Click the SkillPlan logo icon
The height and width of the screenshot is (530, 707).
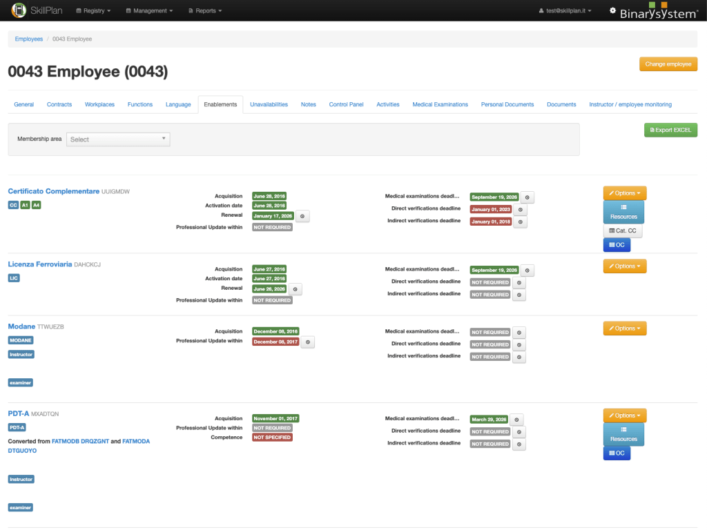(19, 10)
